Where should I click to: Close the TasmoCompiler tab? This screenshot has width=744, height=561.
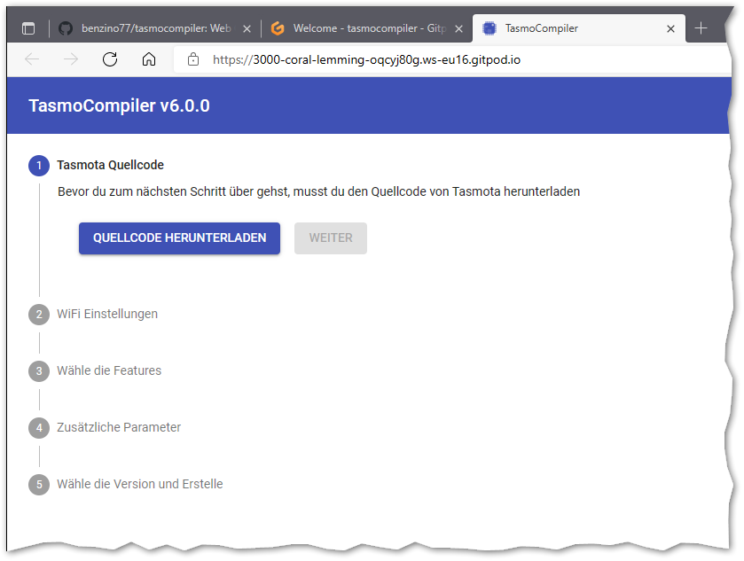670,28
